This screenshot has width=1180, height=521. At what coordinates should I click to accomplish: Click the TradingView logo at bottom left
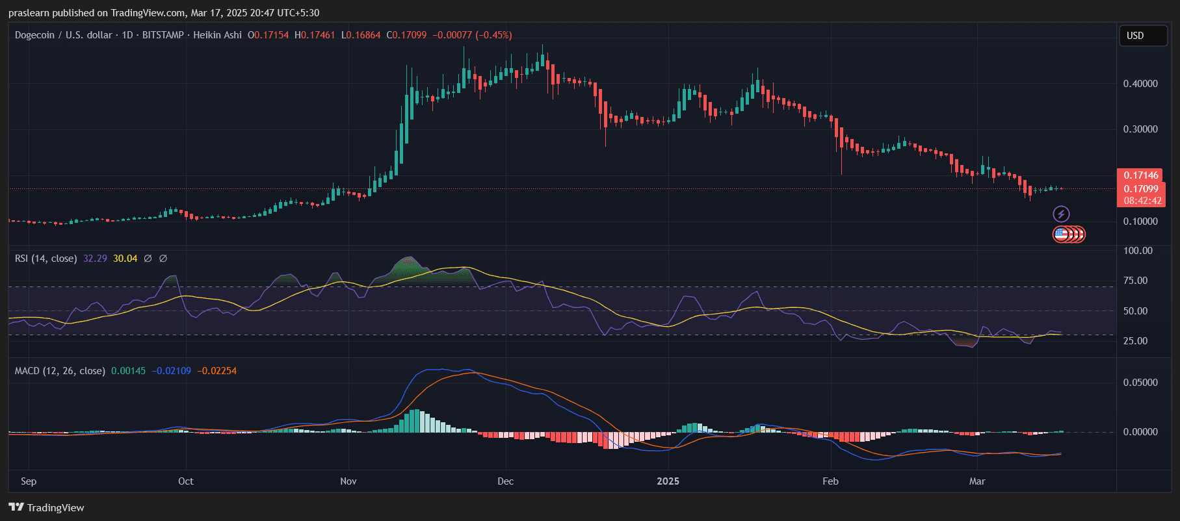(x=46, y=507)
